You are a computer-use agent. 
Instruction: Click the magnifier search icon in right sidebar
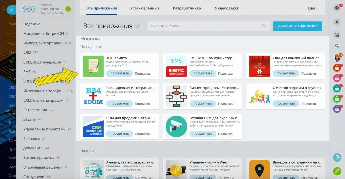point(337,46)
